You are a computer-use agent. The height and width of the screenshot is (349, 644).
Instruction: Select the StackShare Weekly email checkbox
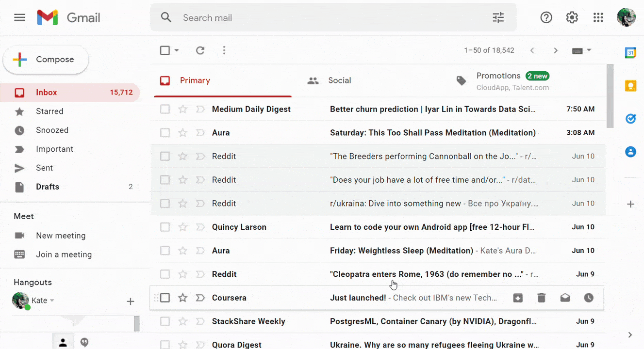coord(165,321)
